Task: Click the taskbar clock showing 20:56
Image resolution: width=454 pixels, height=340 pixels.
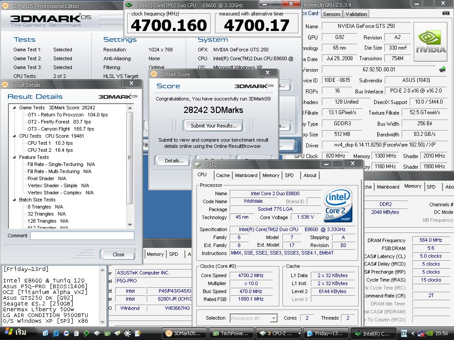Action: pyautogui.click(x=442, y=333)
